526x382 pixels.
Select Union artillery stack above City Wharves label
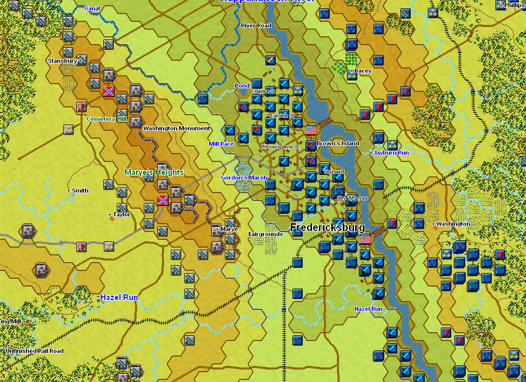coord(338,192)
